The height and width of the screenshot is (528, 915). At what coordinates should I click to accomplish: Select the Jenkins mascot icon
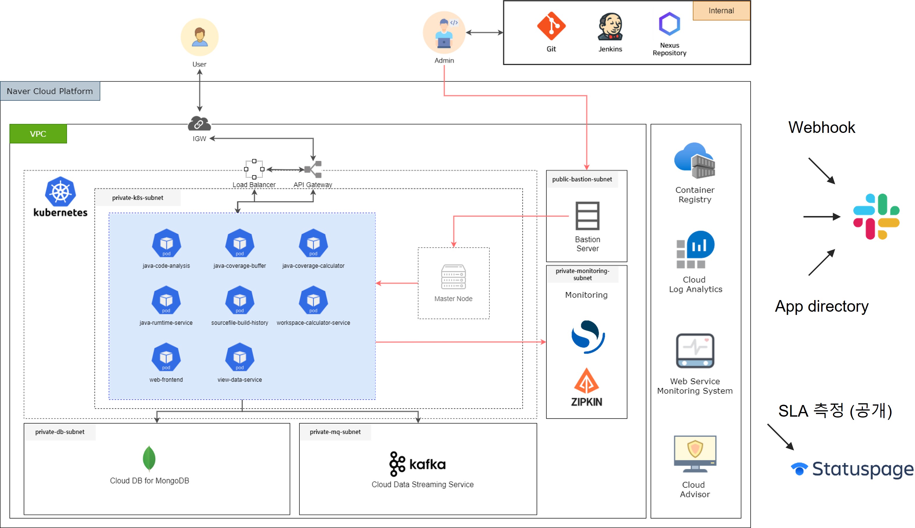(610, 26)
